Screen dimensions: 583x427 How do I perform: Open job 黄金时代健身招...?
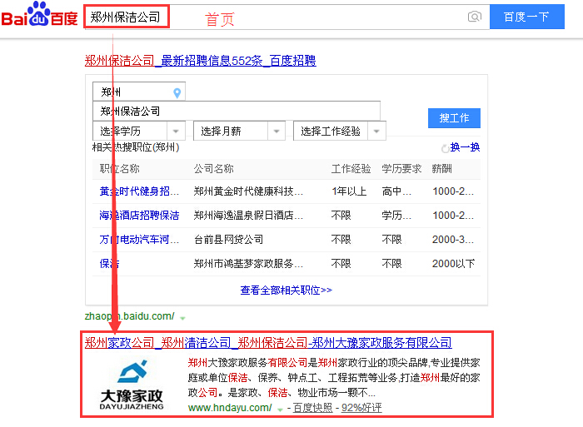click(139, 191)
